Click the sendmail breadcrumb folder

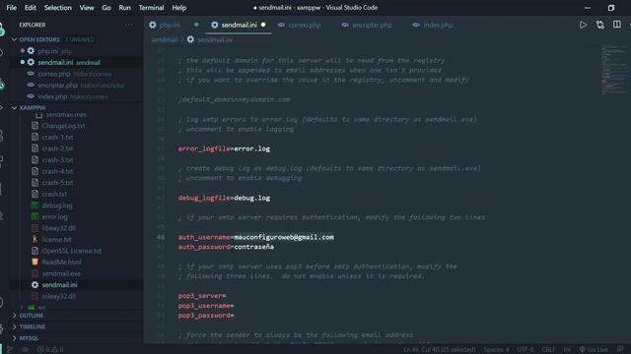[x=165, y=39]
